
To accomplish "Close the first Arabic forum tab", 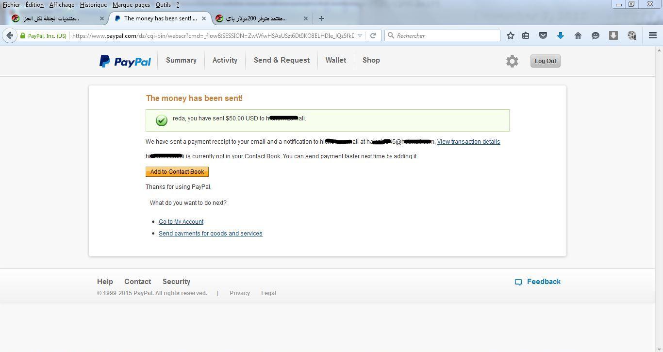I will tap(102, 18).
